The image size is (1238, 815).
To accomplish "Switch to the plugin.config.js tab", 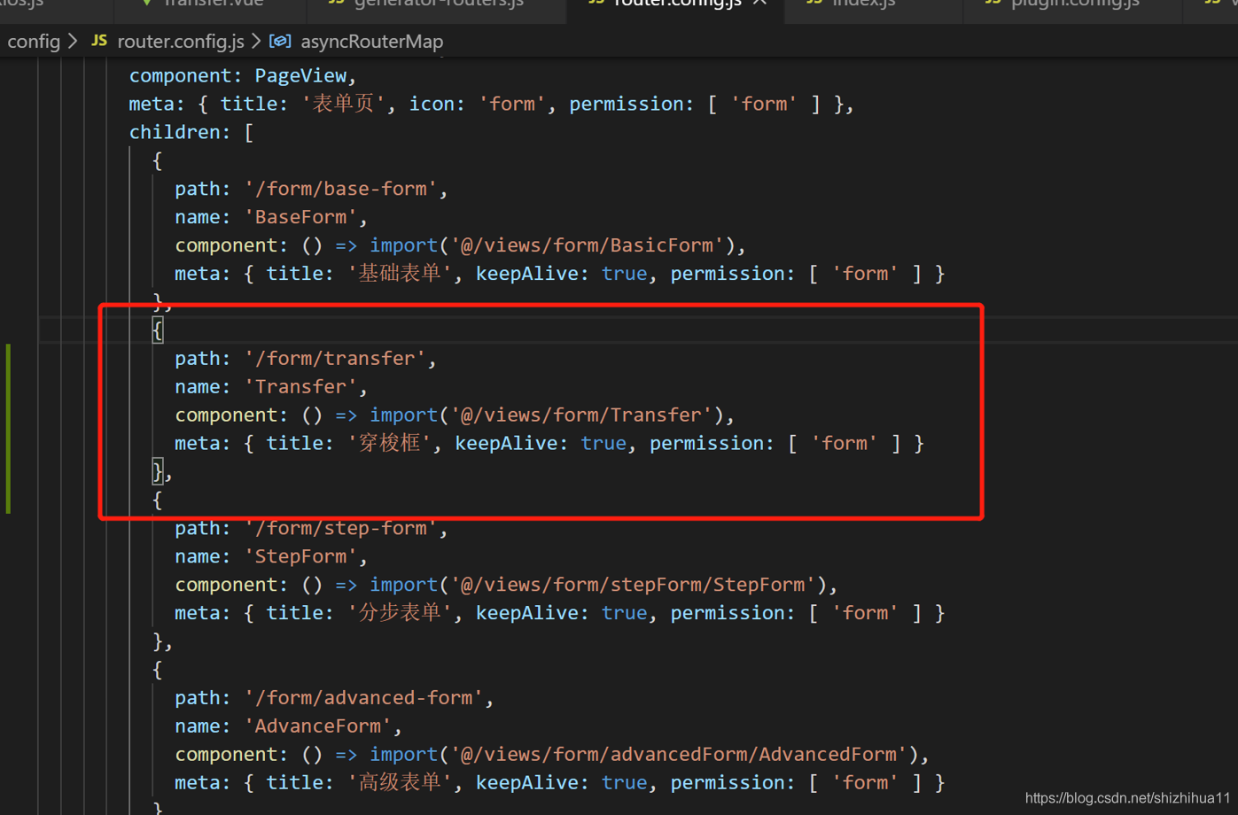I will (x=1074, y=5).
